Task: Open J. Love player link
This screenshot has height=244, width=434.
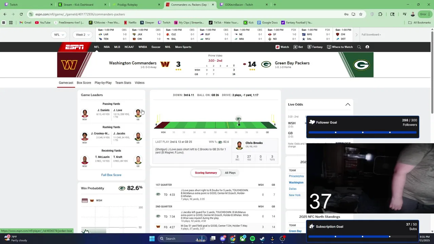Action: (x=118, y=110)
